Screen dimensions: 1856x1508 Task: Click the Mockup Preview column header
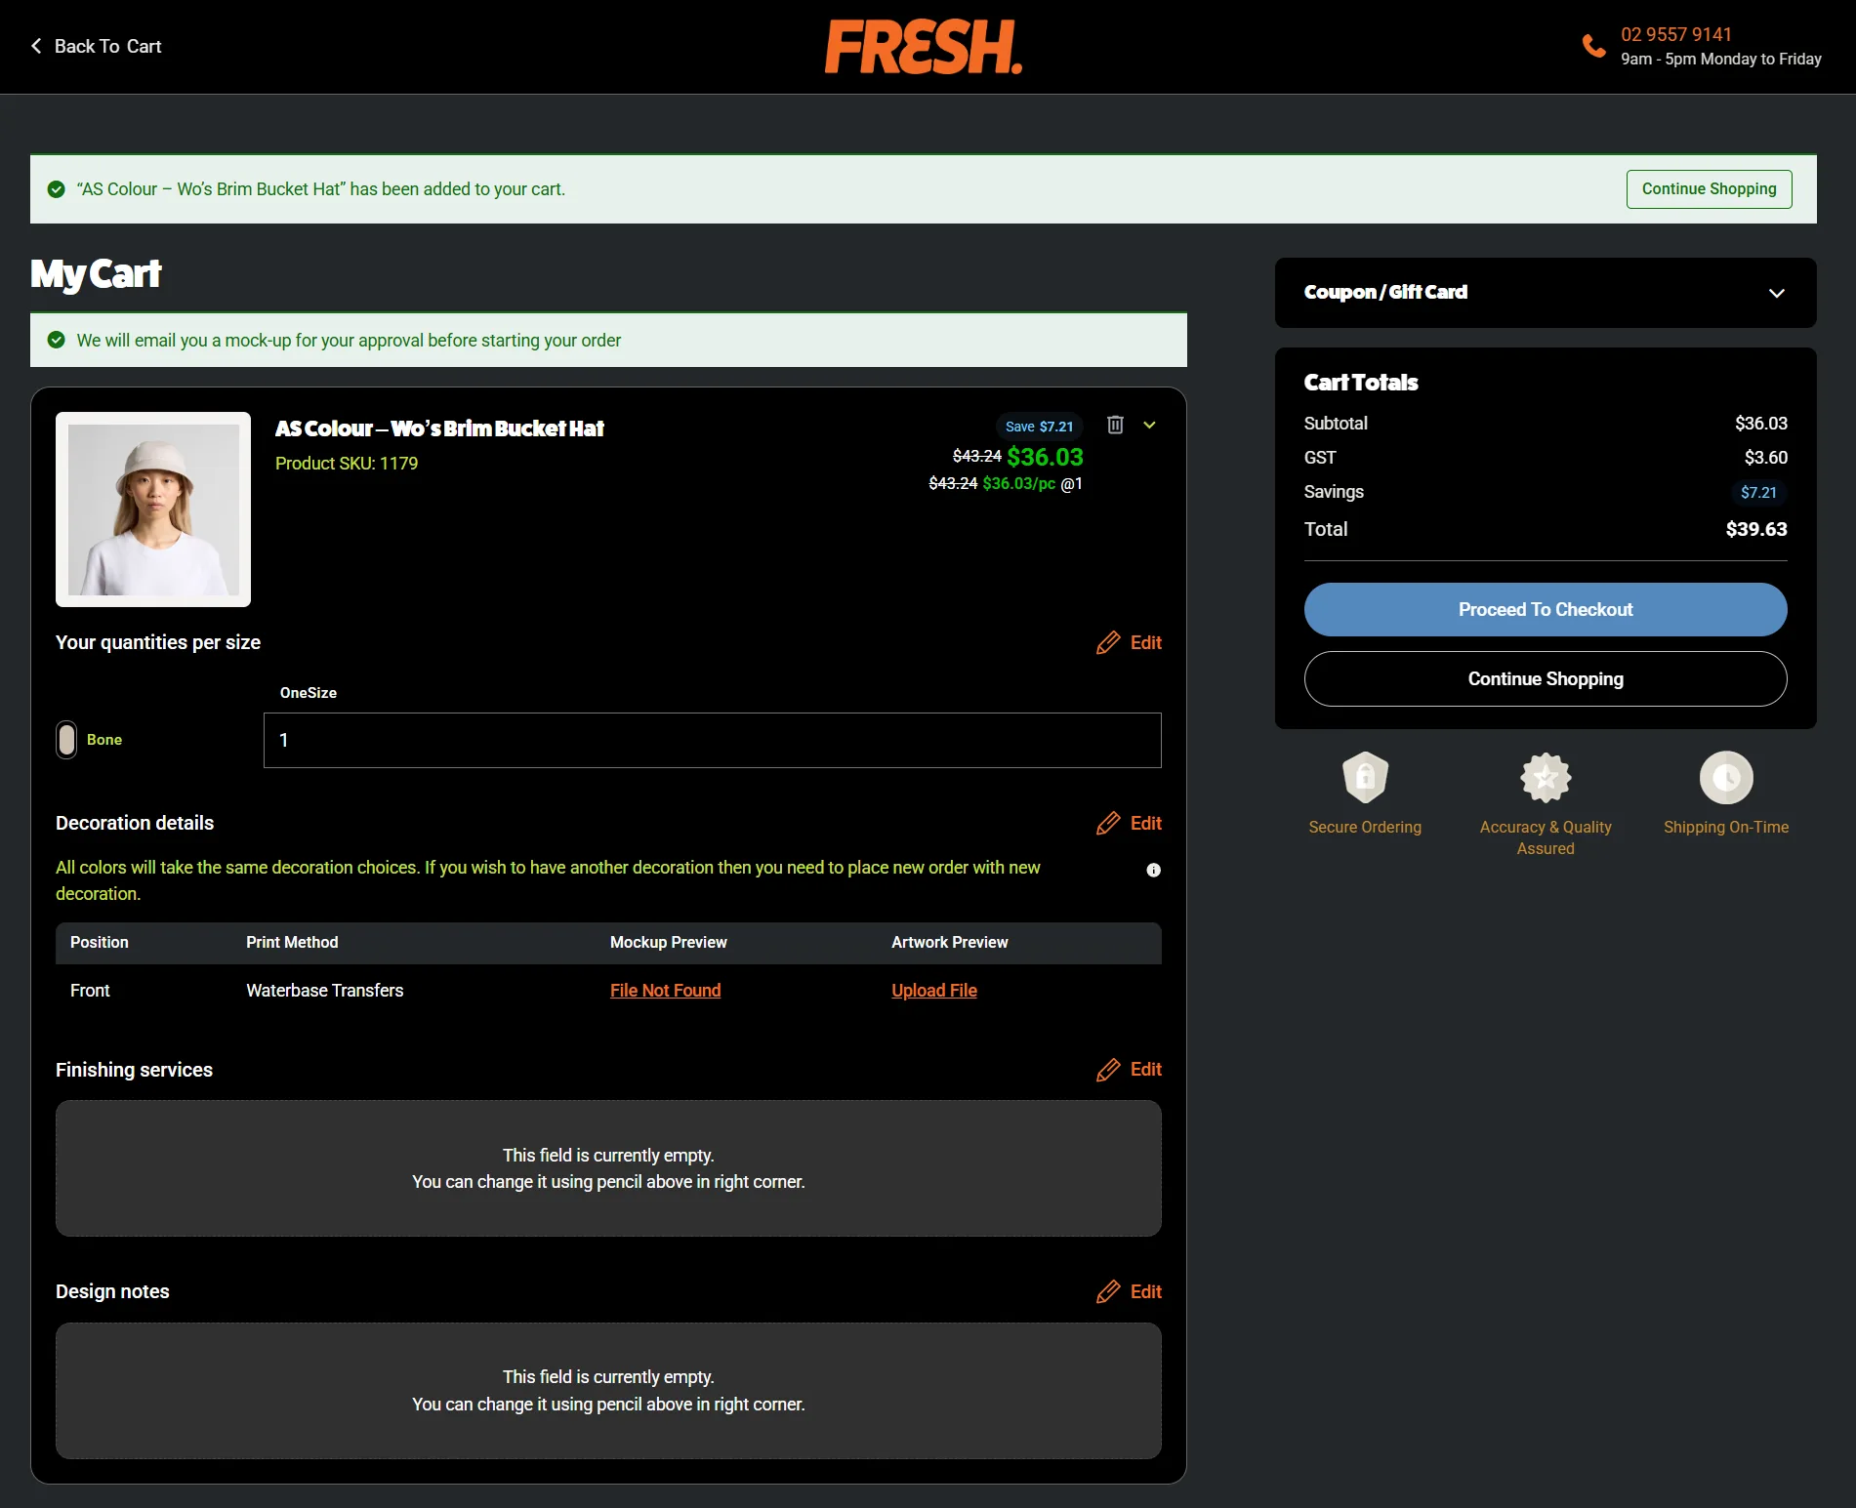[x=668, y=942]
